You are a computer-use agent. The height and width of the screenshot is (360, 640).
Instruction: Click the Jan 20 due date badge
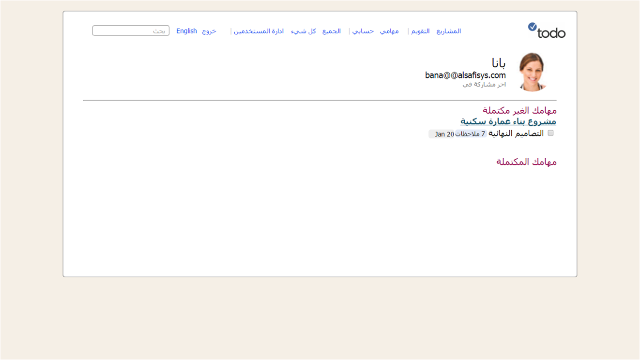tap(443, 134)
